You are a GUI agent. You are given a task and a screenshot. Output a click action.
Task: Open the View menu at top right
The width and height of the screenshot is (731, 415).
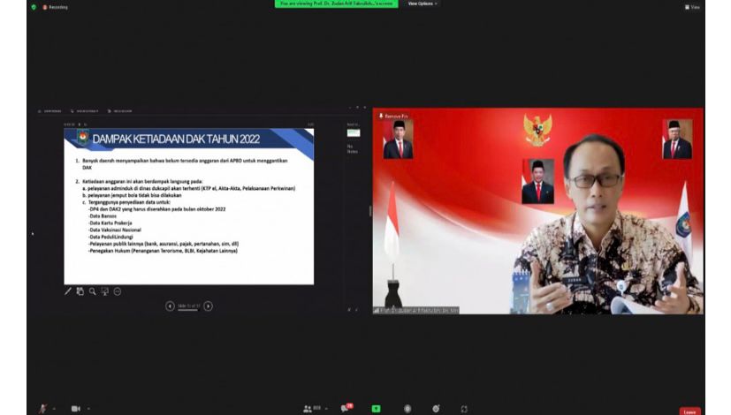pos(692,6)
